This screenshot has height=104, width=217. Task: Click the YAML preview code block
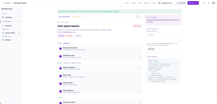[x=163, y=71]
